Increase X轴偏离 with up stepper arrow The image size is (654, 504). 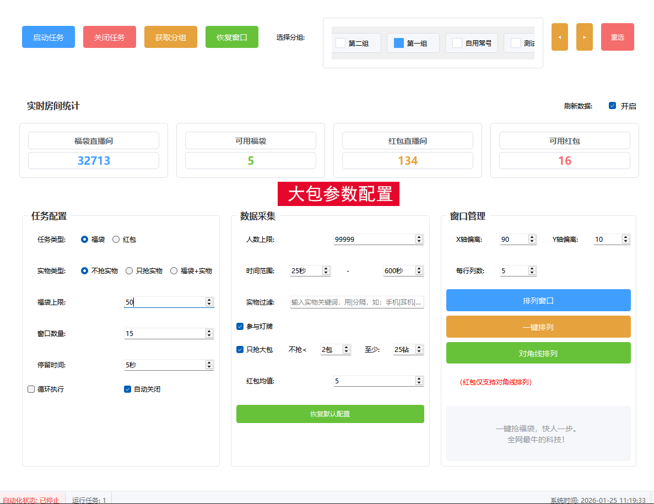pos(532,237)
